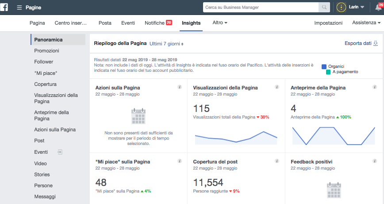Click the Facebook logo icon

coord(4,7)
